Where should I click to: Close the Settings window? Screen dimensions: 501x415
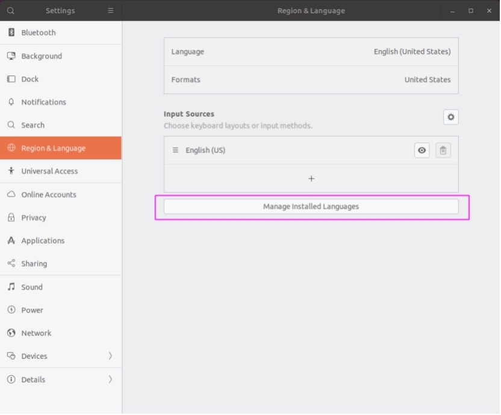[x=489, y=11]
